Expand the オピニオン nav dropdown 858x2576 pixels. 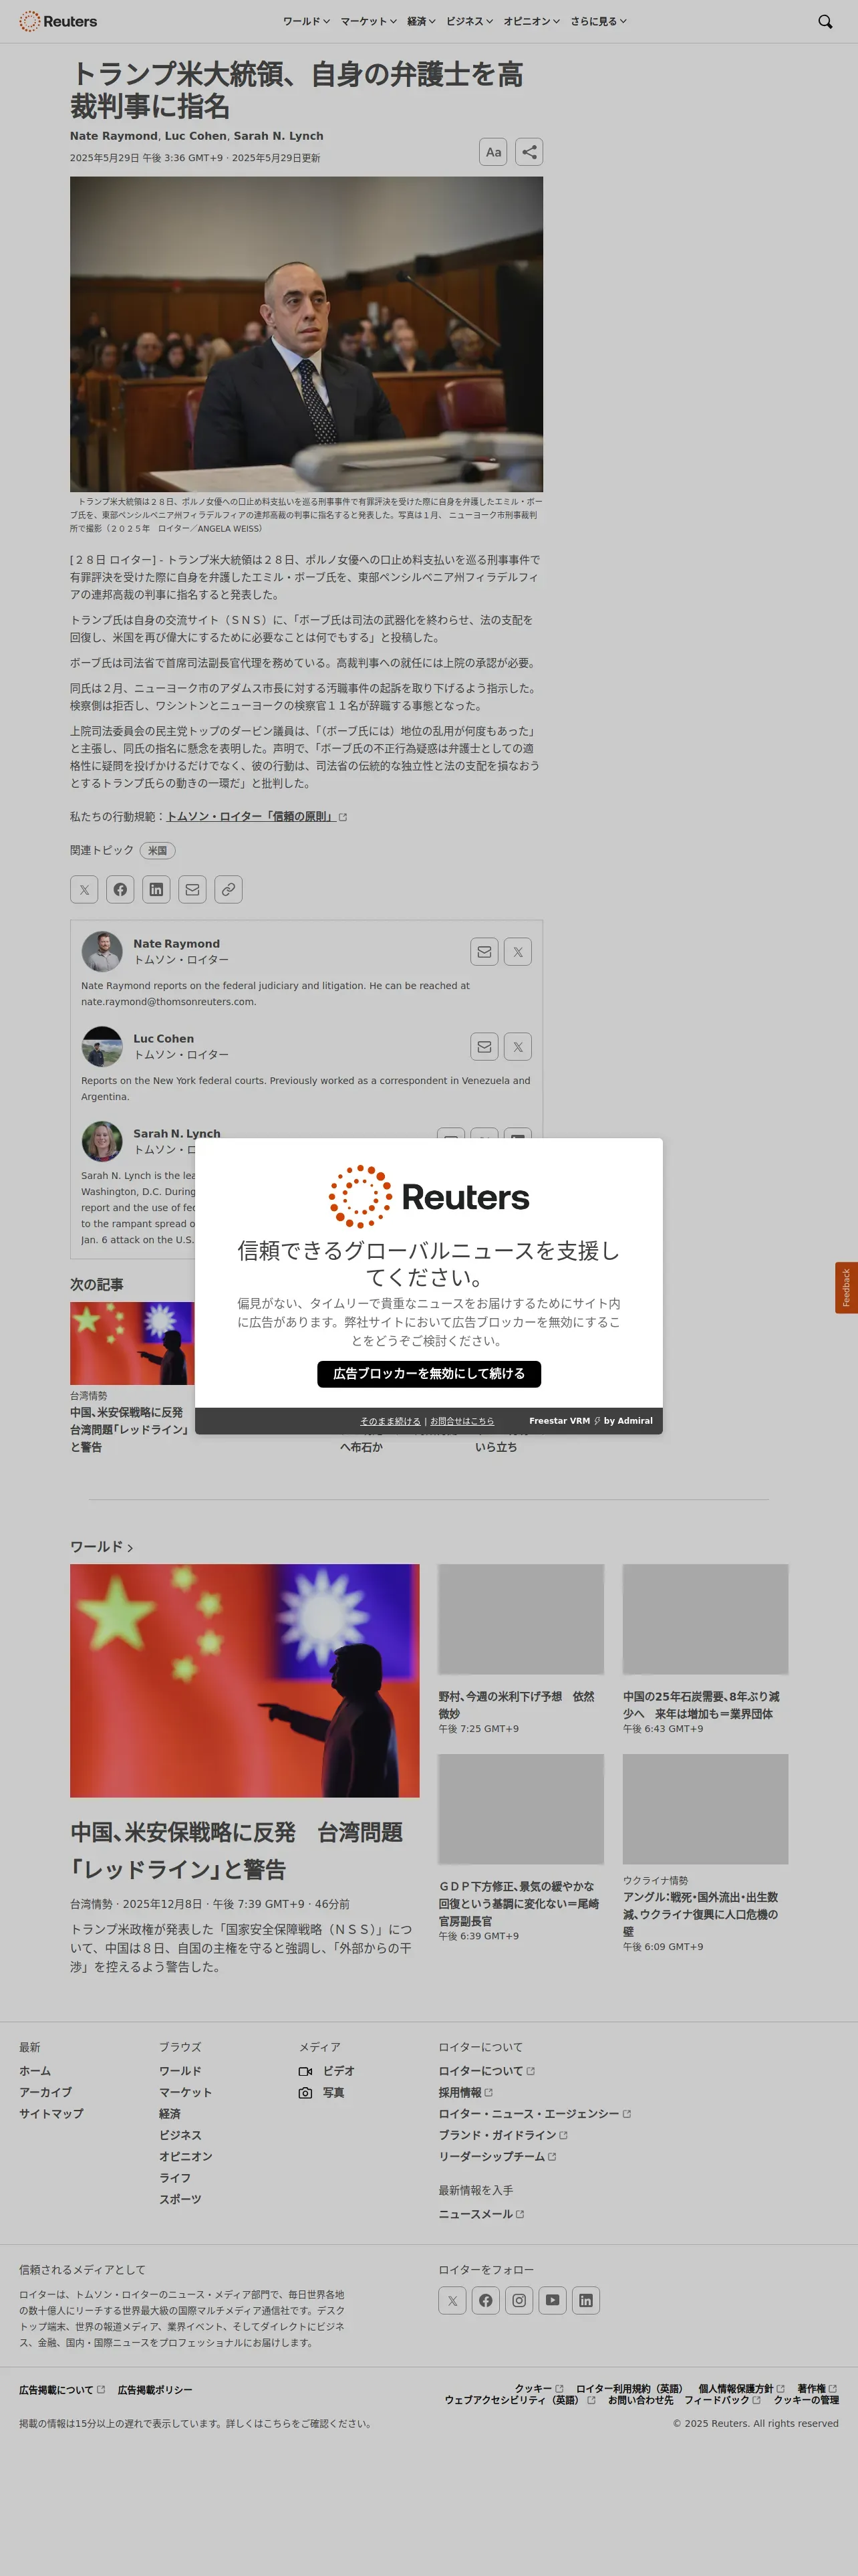531,21
